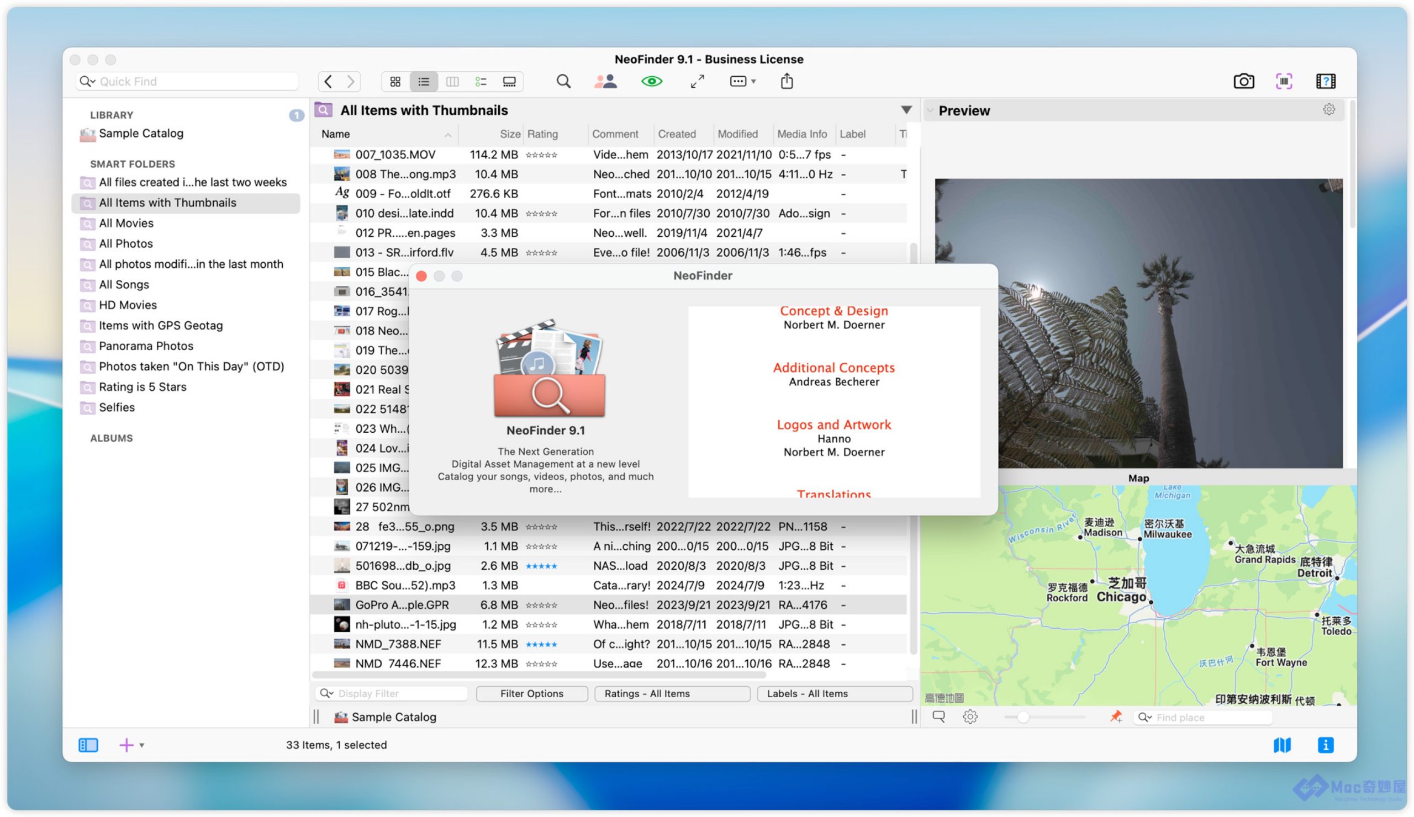Click the camera snapshot icon in toolbar
Screen dimensions: 1414x817
click(1243, 81)
